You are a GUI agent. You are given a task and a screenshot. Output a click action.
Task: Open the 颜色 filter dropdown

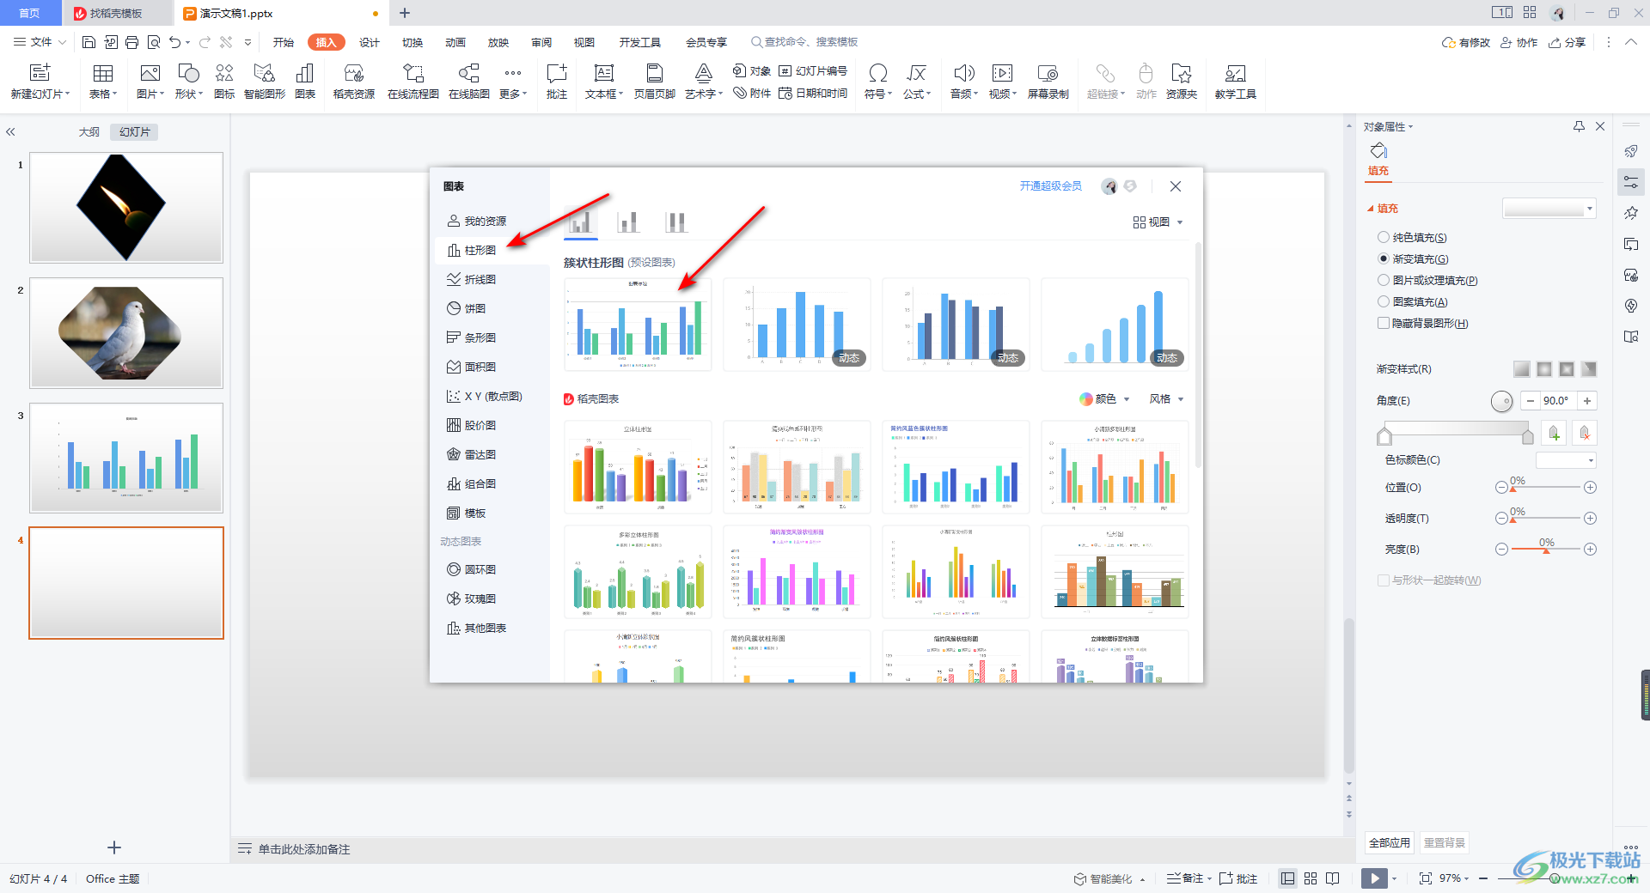pos(1105,399)
